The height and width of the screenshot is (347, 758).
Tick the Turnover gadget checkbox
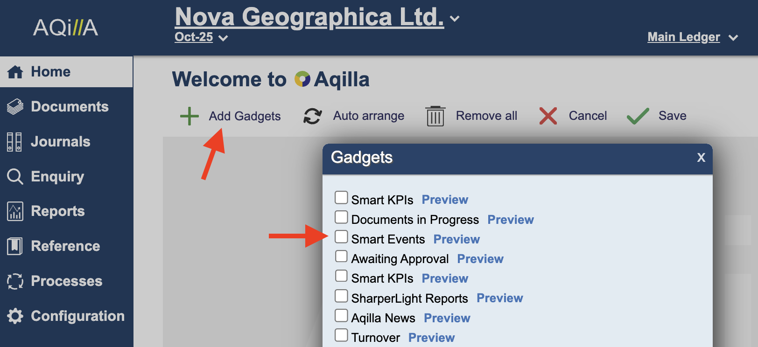pos(341,335)
